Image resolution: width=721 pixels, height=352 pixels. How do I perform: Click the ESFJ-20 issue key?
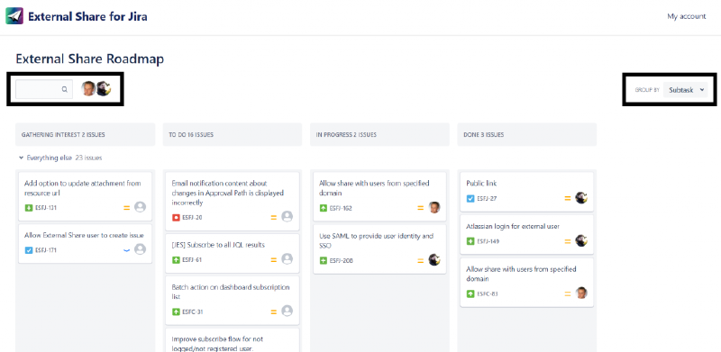192,217
